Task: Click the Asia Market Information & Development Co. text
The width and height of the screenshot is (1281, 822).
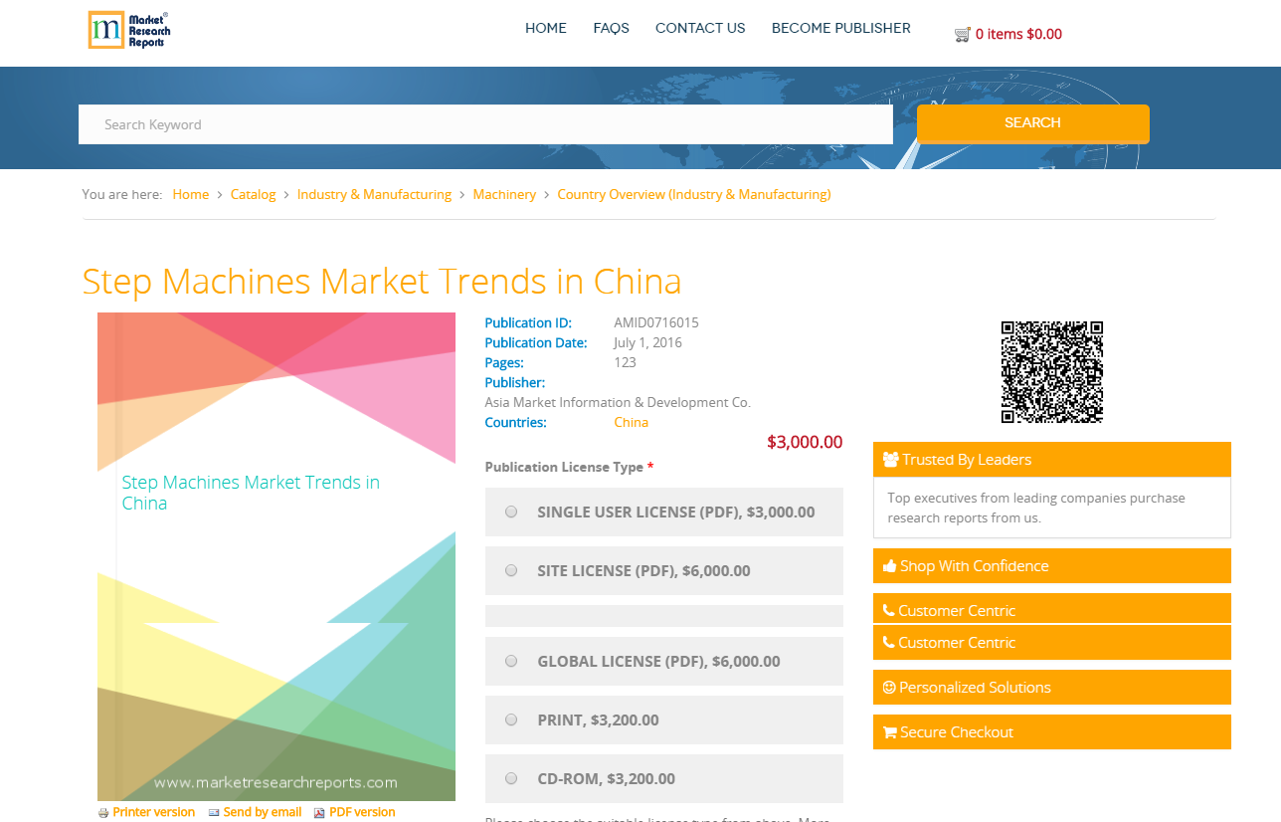Action: [x=618, y=402]
